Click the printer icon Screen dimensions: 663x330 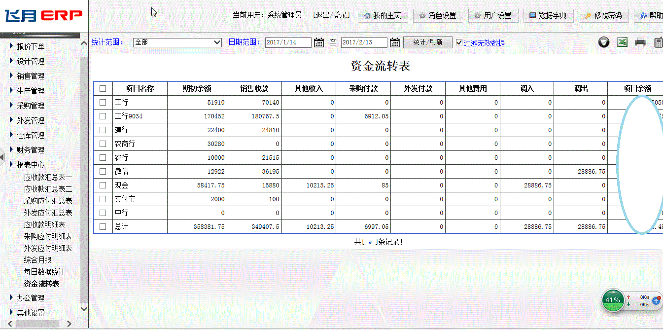[640, 42]
